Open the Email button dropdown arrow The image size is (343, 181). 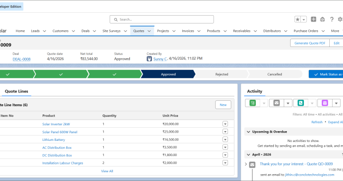pyautogui.click(x=288, y=103)
